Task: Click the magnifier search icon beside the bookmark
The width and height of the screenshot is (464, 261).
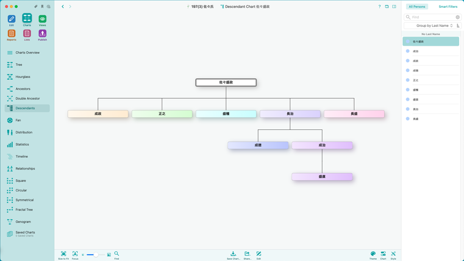Action: pyautogui.click(x=49, y=7)
